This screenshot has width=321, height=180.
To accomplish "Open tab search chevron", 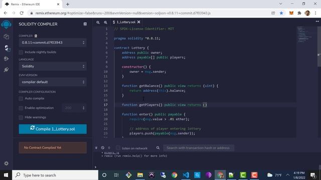I will (281, 3).
